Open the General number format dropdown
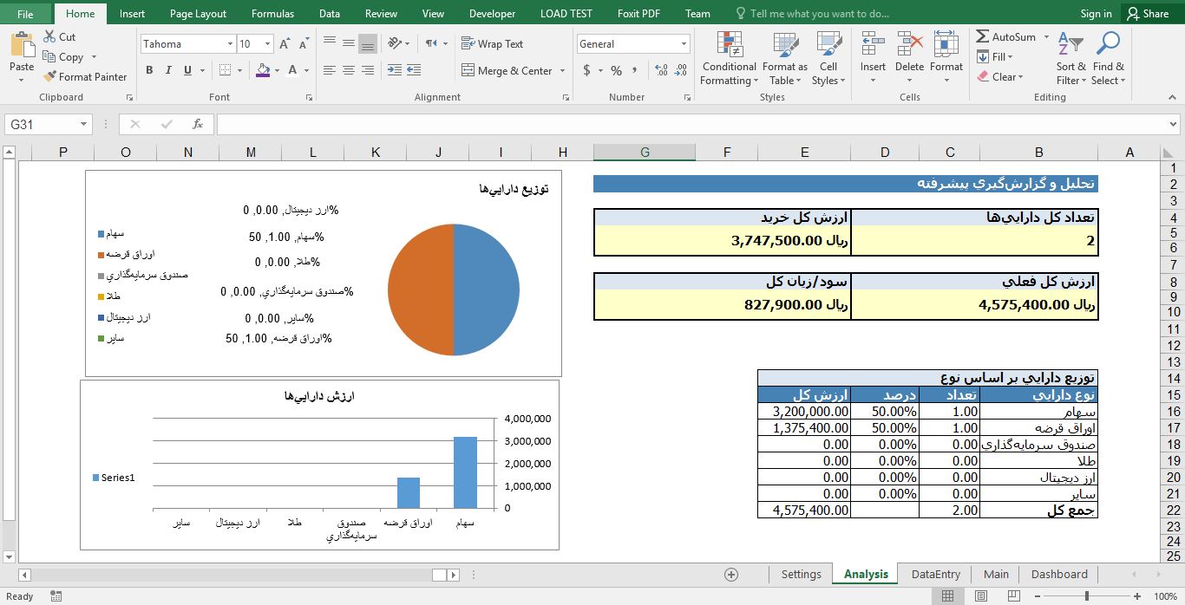 (684, 44)
